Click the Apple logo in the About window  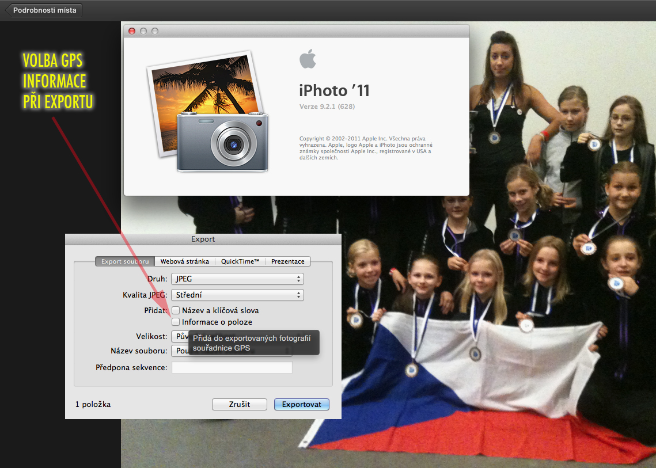(x=308, y=58)
